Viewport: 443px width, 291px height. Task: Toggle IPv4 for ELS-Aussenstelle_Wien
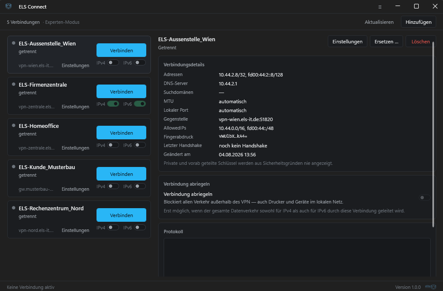(x=113, y=62)
